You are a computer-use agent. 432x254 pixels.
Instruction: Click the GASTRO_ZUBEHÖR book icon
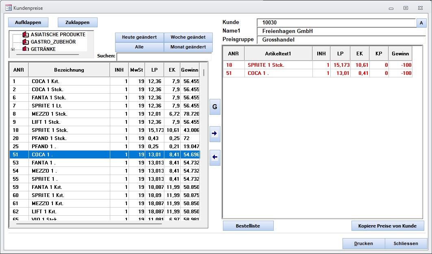[x=26, y=42]
